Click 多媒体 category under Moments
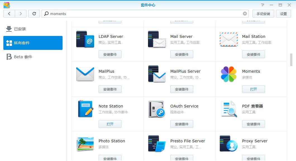This screenshot has height=161, width=296. point(247,77)
